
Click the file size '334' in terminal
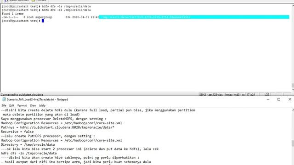[x=68, y=17]
